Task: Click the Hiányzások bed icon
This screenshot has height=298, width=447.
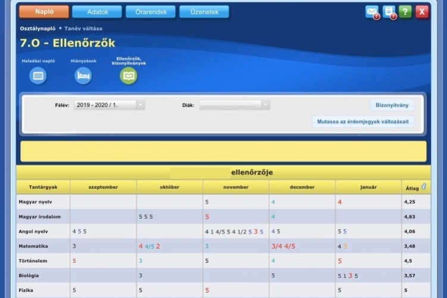Action: pos(83,76)
